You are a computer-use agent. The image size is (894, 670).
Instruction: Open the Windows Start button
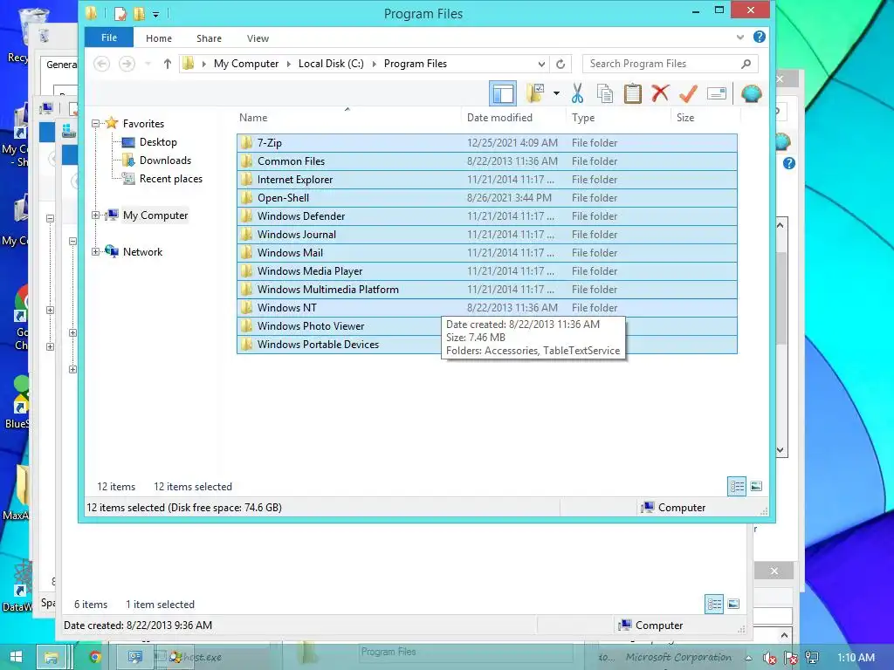[16, 657]
